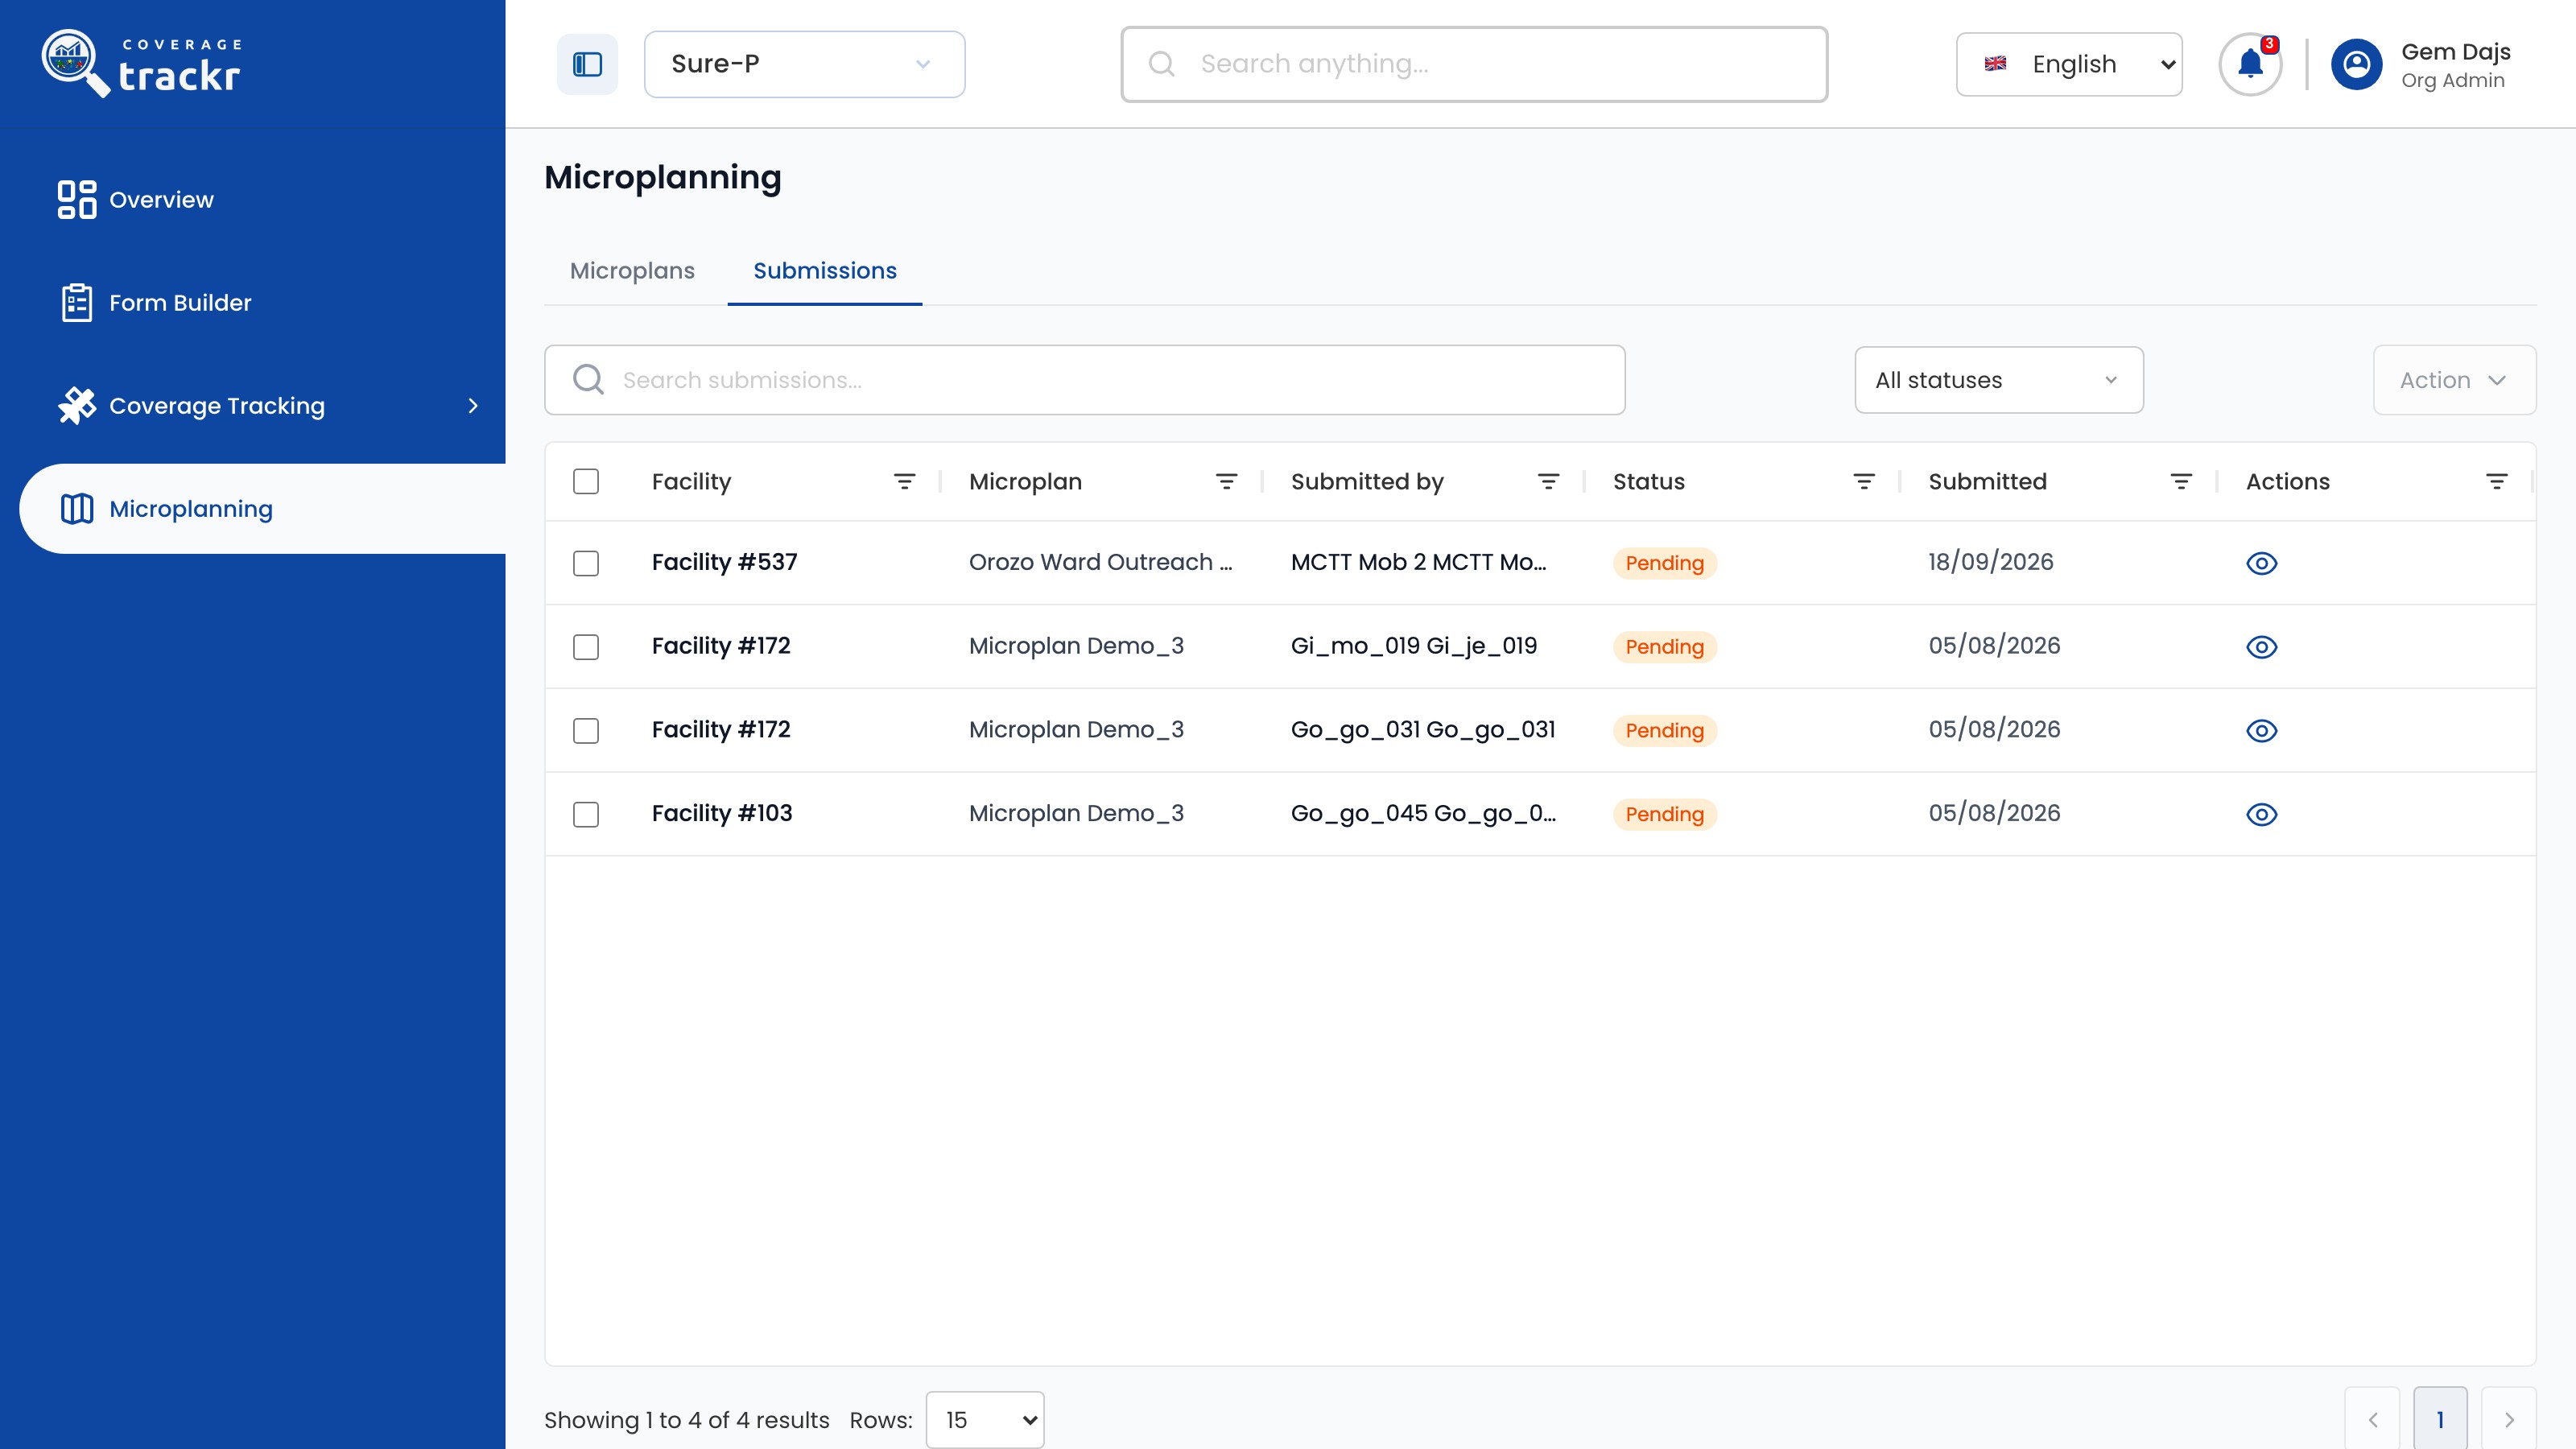Viewport: 2576px width, 1449px height.
Task: Click the Gi_mo_019 Gi_je_019 submitter cell
Action: click(x=1414, y=646)
